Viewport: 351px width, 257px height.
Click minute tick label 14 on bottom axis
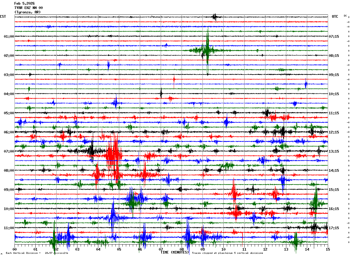coord(307,249)
